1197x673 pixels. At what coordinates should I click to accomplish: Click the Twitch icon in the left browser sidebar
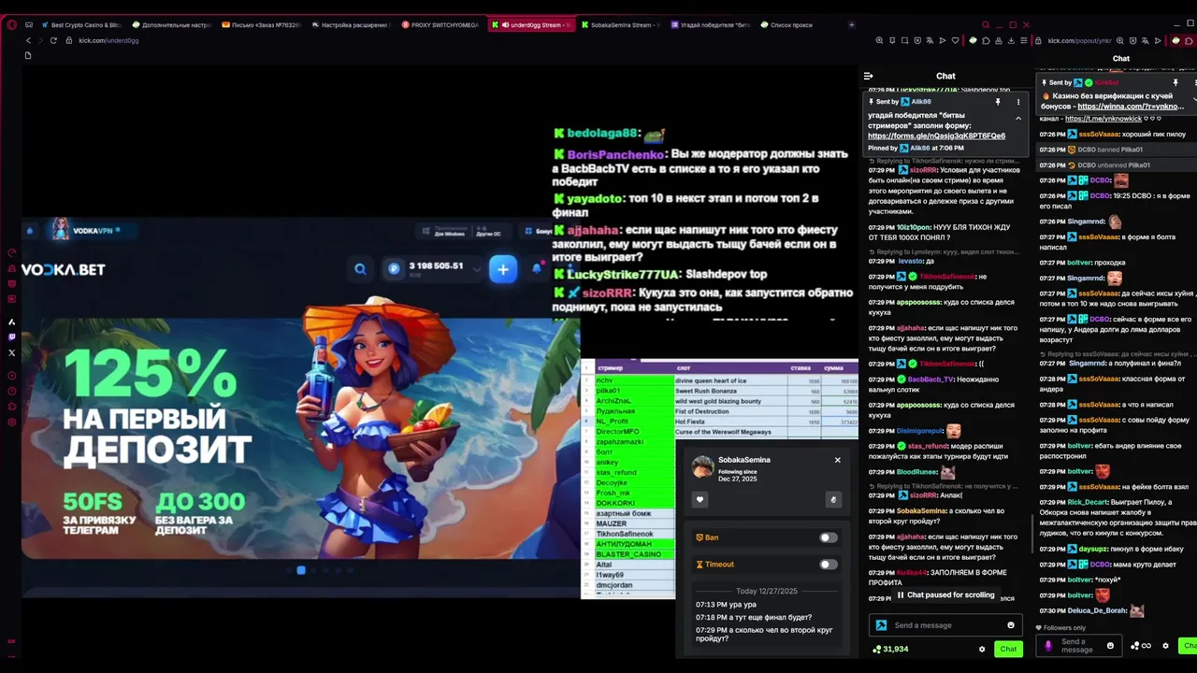pos(11,336)
